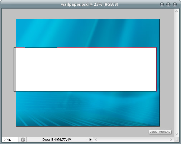Viewport: 181px width, 144px height.
Task: Click the zoom percentage field showing 25%
Action: pyautogui.click(x=10, y=140)
